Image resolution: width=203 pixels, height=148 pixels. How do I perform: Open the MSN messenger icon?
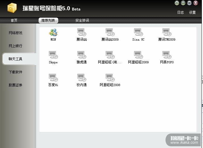click(53, 32)
